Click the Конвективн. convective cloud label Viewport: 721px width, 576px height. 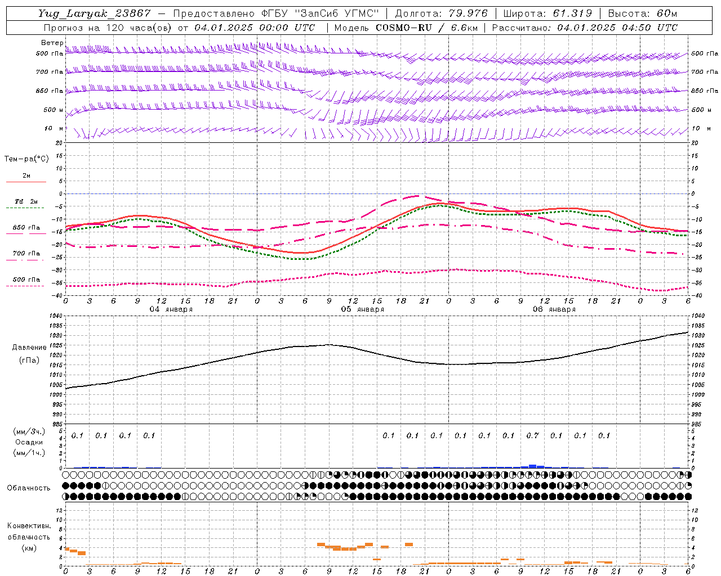[29, 526]
